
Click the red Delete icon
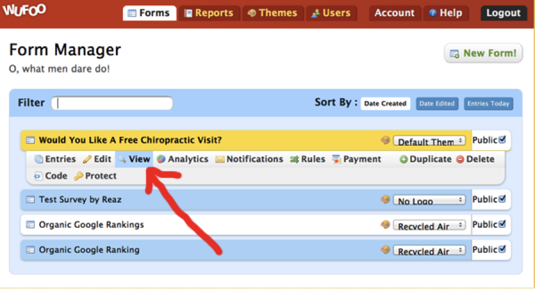pos(460,159)
